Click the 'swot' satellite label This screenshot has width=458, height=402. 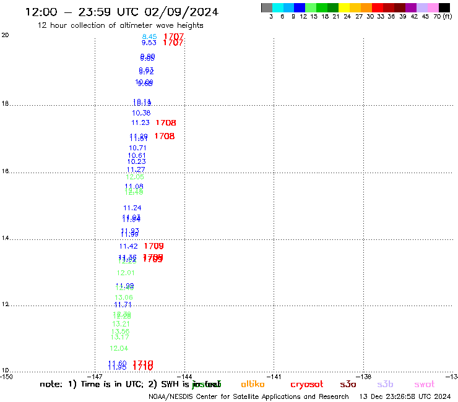424,385
